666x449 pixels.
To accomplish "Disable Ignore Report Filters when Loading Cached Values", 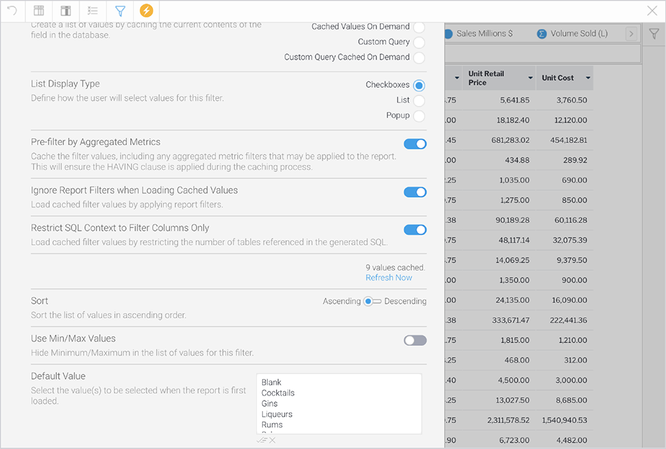I will [415, 192].
